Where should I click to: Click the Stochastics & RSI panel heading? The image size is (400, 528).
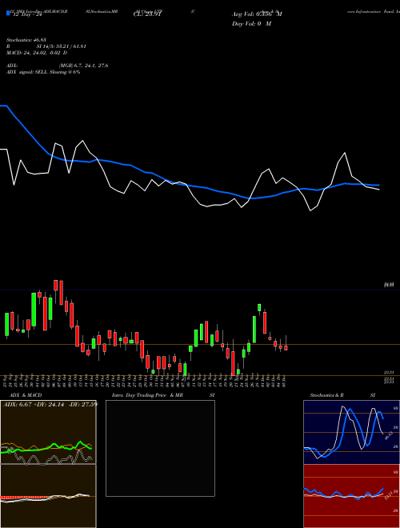[342, 395]
